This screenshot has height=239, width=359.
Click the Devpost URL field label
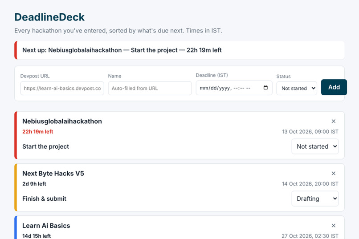(35, 76)
